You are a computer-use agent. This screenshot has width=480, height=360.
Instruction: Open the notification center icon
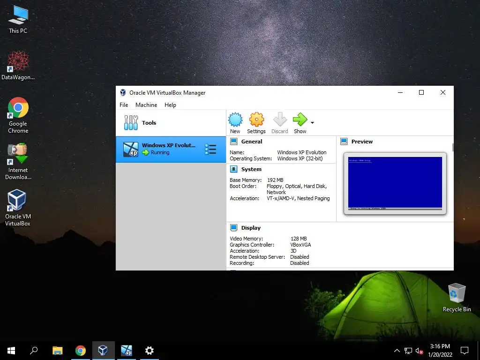click(x=465, y=351)
